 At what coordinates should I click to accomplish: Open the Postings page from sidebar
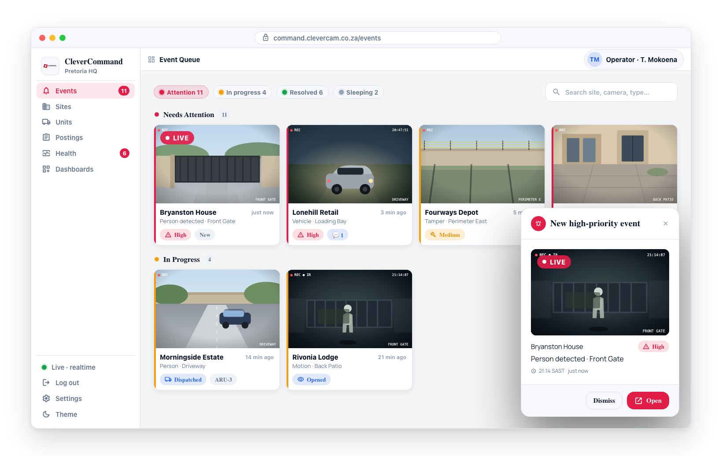coord(85,137)
